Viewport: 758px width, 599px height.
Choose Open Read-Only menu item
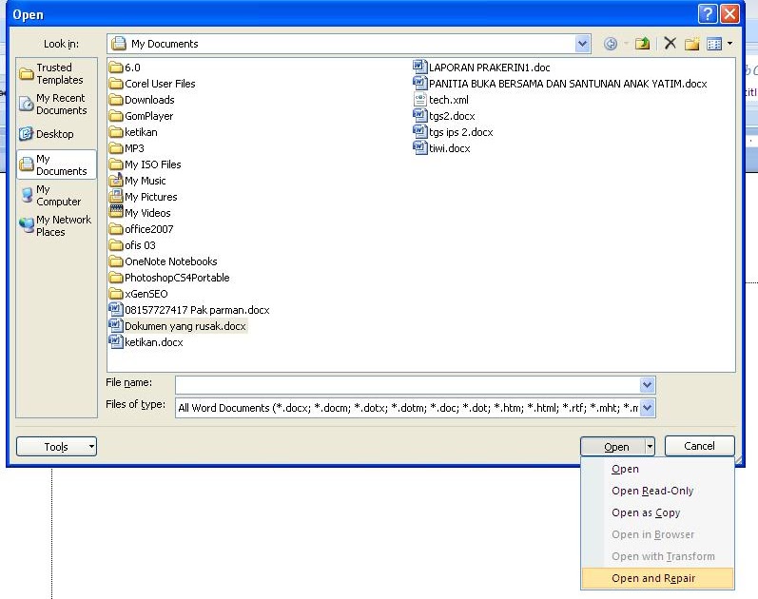click(x=657, y=491)
